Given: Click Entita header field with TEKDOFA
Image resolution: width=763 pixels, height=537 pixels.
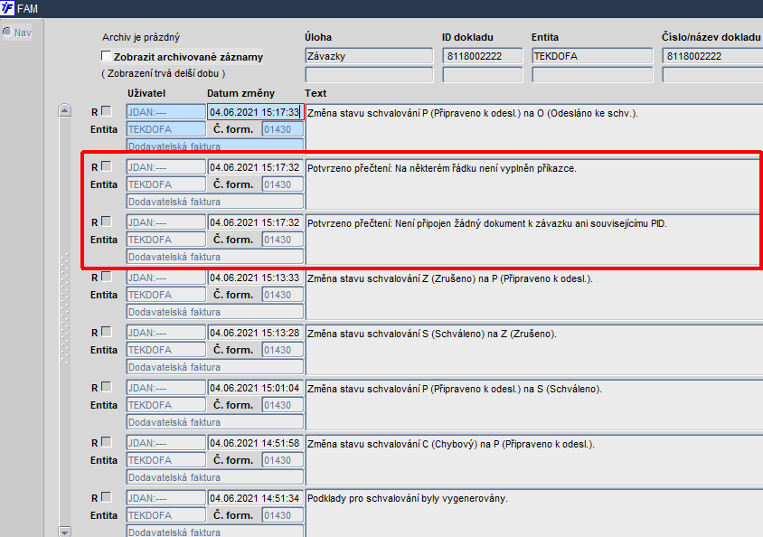Looking at the screenshot, I should pyautogui.click(x=592, y=56).
